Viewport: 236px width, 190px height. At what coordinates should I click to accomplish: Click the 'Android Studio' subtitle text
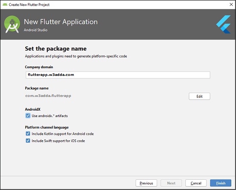(36, 30)
